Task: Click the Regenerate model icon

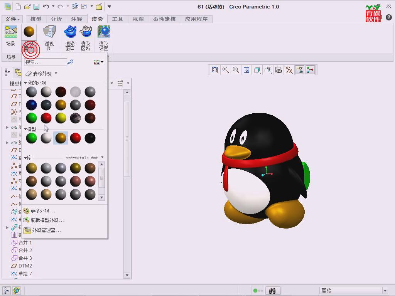Action: (x=75, y=7)
